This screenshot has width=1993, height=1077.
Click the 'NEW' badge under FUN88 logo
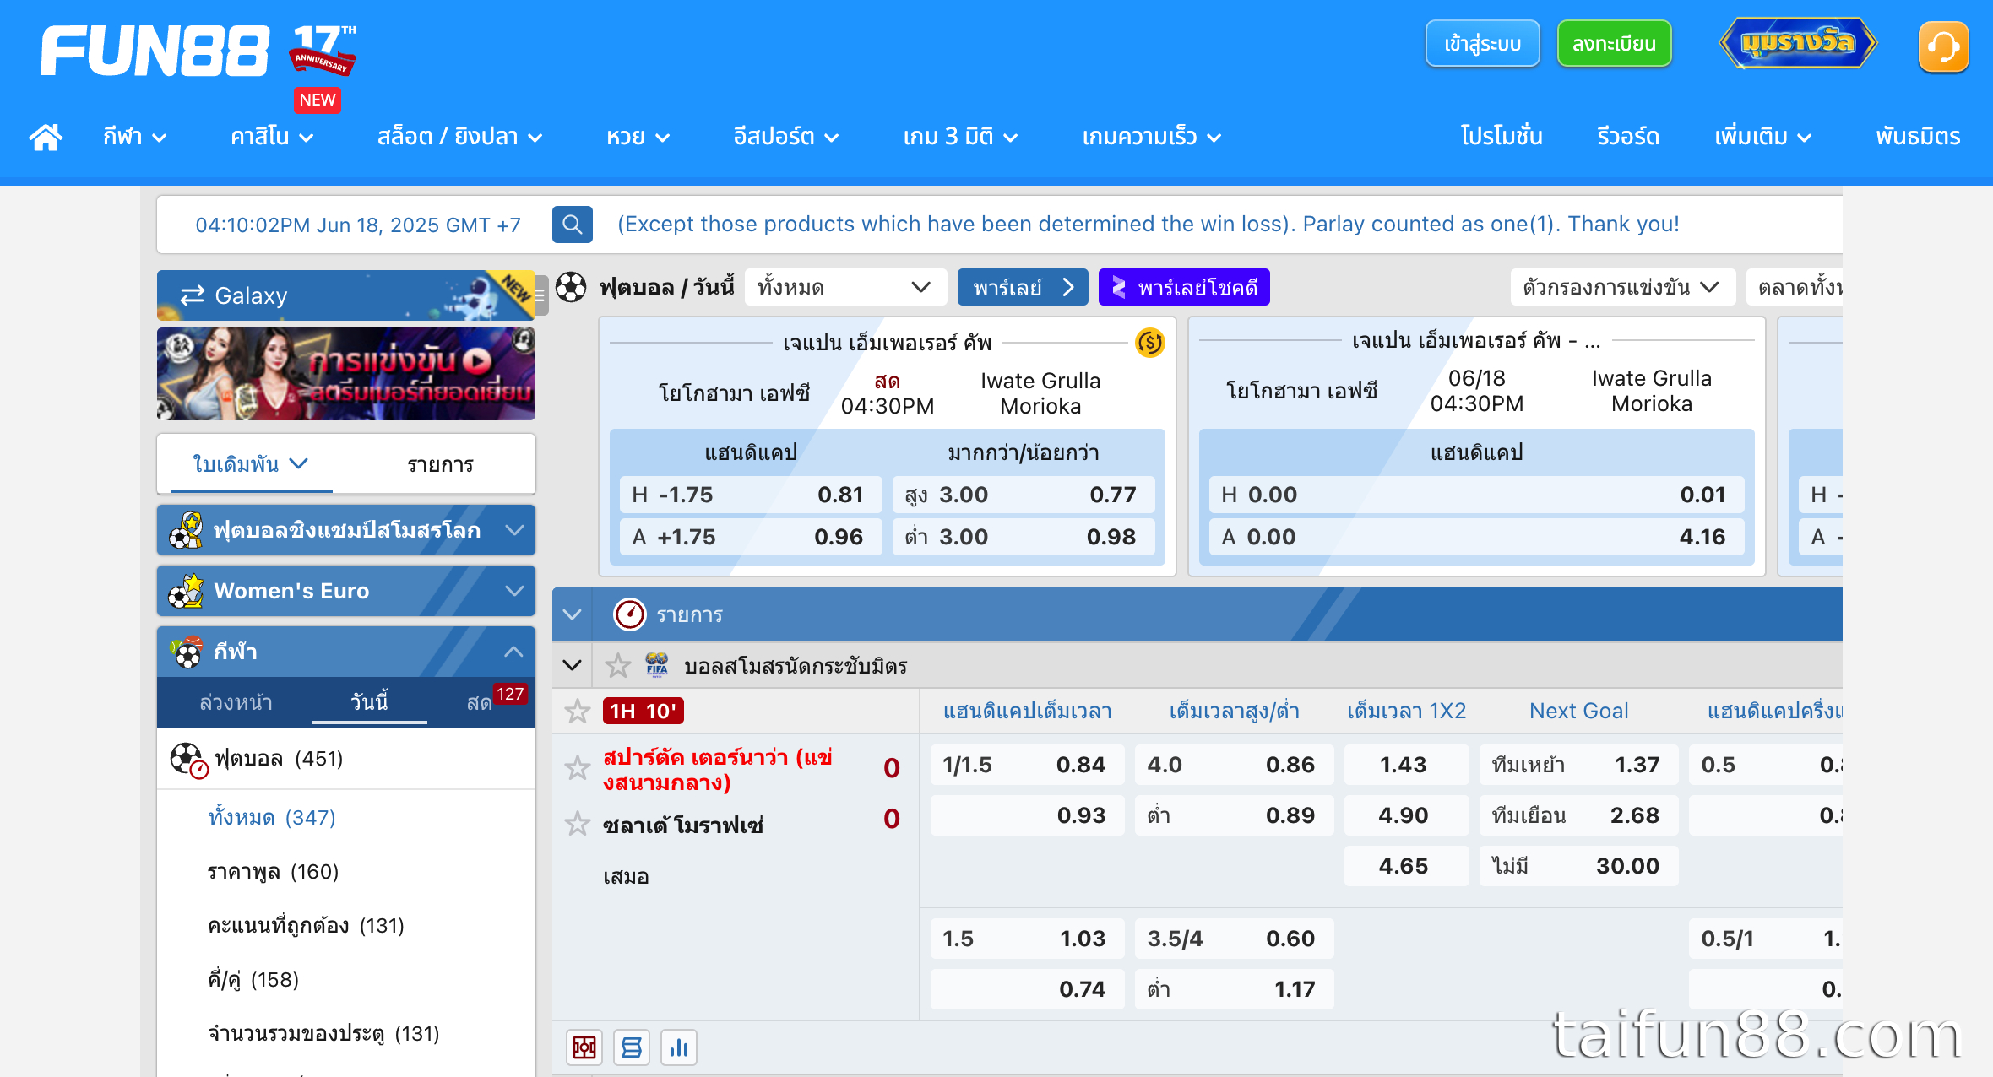pos(317,100)
